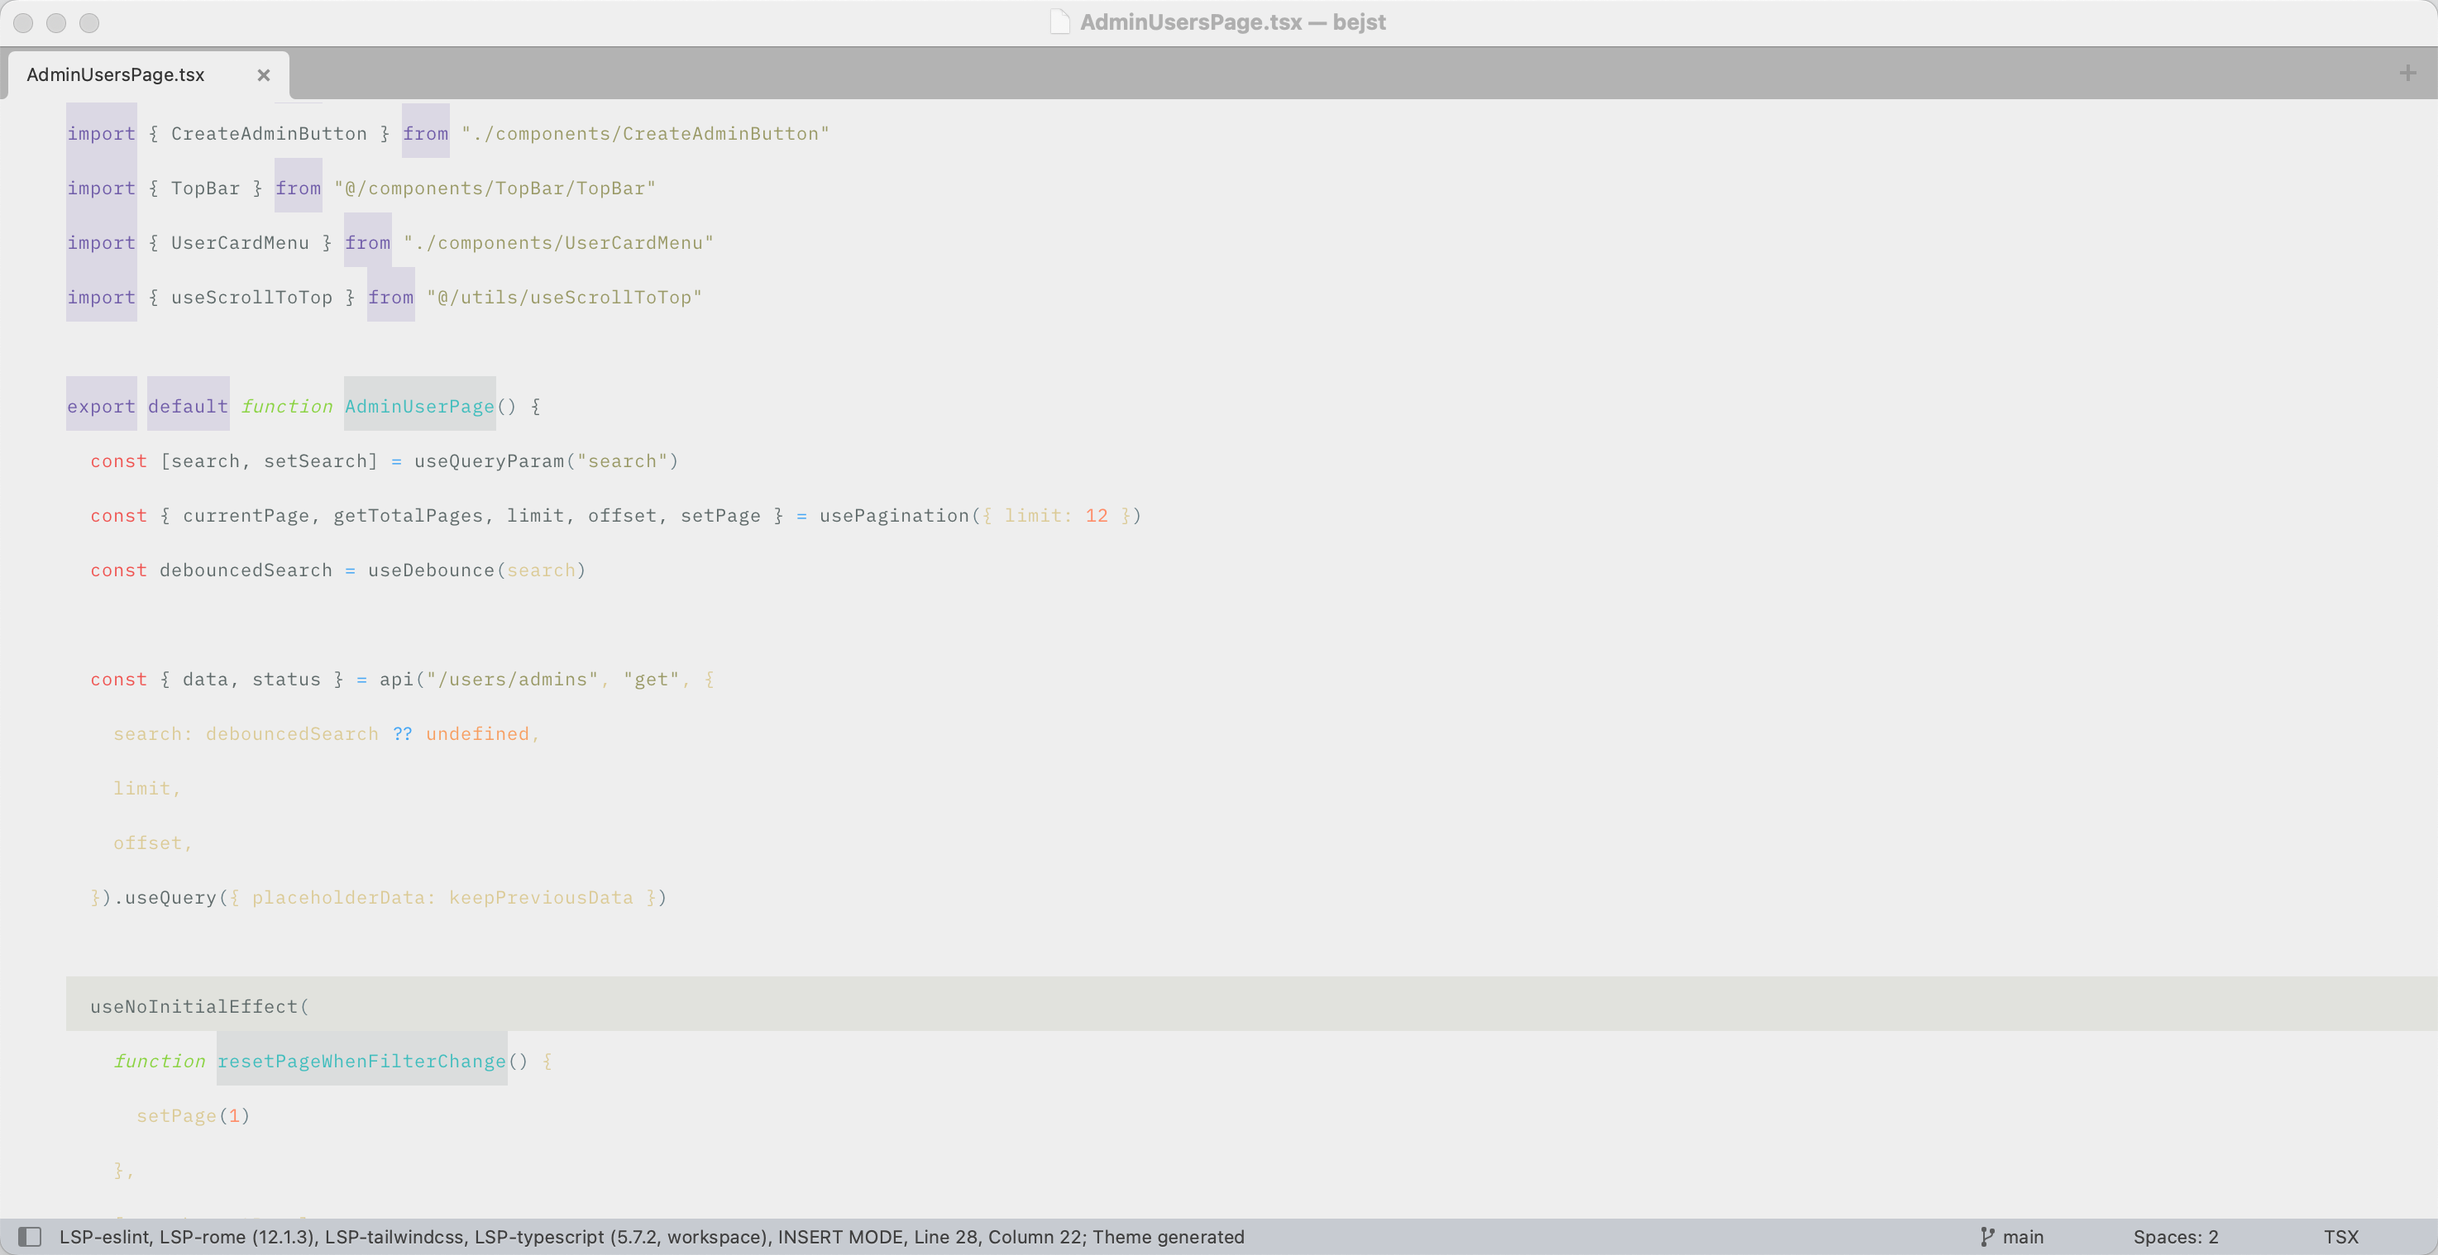Screen dimensions: 2438x1255
Task: Click the main branch name
Action: [x=2023, y=1237]
